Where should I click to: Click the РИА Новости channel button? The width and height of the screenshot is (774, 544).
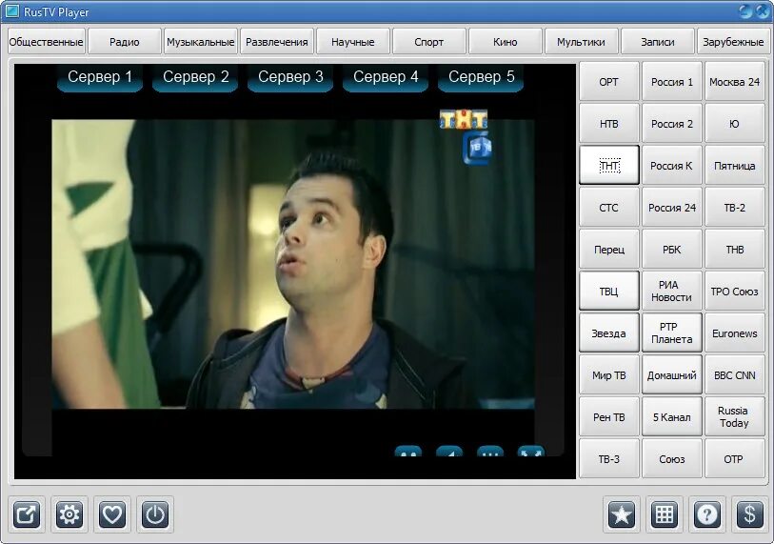click(672, 291)
